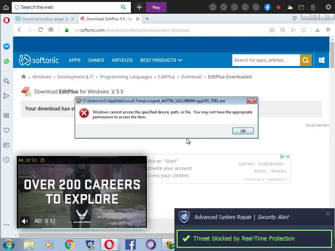Click the orange Softonic search button
The image size is (335, 251).
tap(306, 60)
